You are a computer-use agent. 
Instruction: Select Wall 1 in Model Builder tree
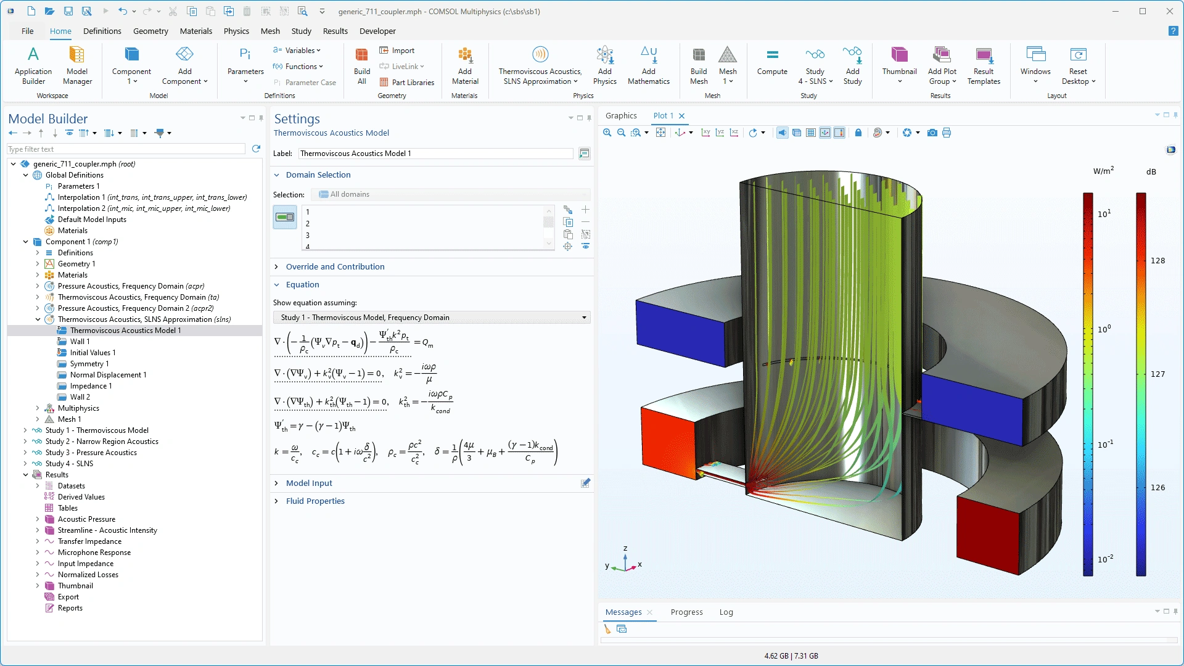tap(80, 342)
